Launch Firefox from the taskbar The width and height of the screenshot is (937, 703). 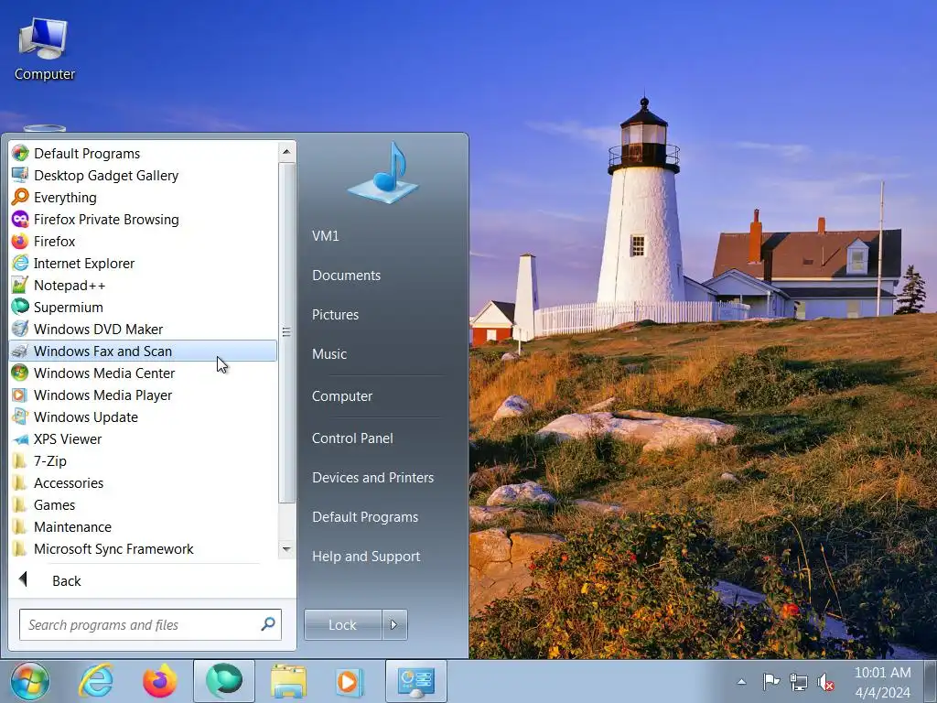[x=159, y=681]
